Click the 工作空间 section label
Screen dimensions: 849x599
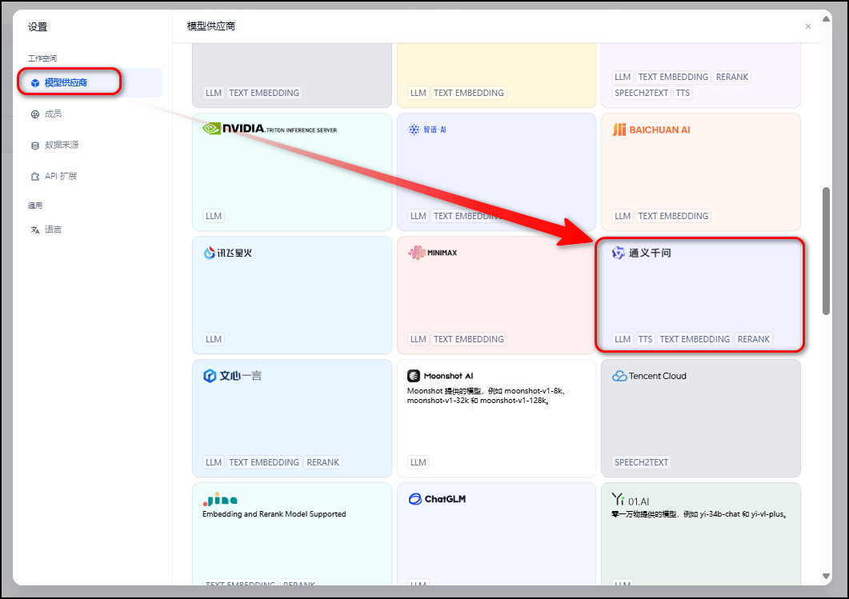tap(42, 58)
